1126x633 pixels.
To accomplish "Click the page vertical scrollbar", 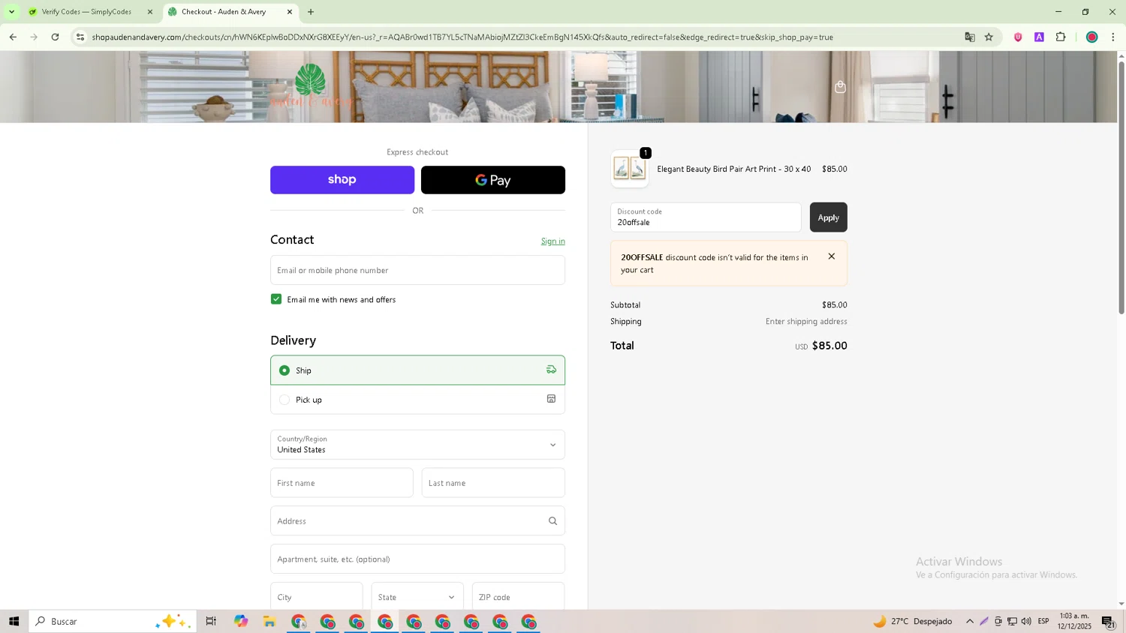I will pos(1121,187).
